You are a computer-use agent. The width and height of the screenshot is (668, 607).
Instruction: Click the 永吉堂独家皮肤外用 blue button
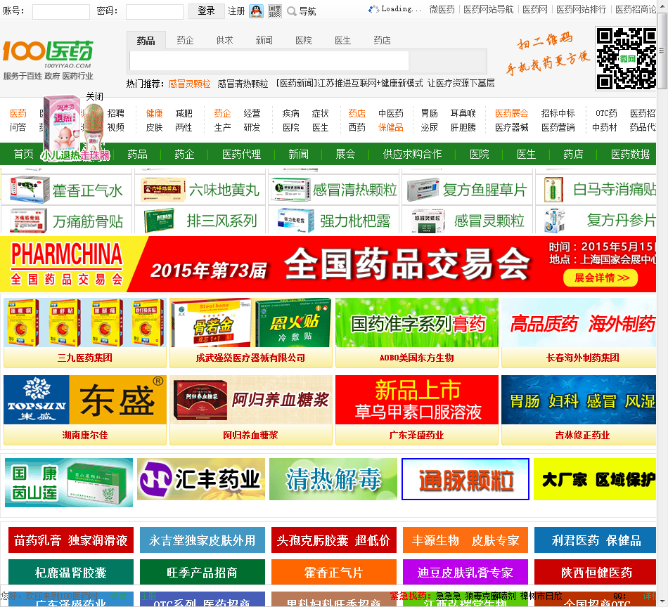203,540
